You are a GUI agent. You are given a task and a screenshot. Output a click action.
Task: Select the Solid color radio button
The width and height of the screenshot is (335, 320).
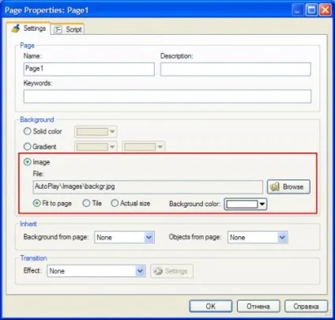pos(28,131)
